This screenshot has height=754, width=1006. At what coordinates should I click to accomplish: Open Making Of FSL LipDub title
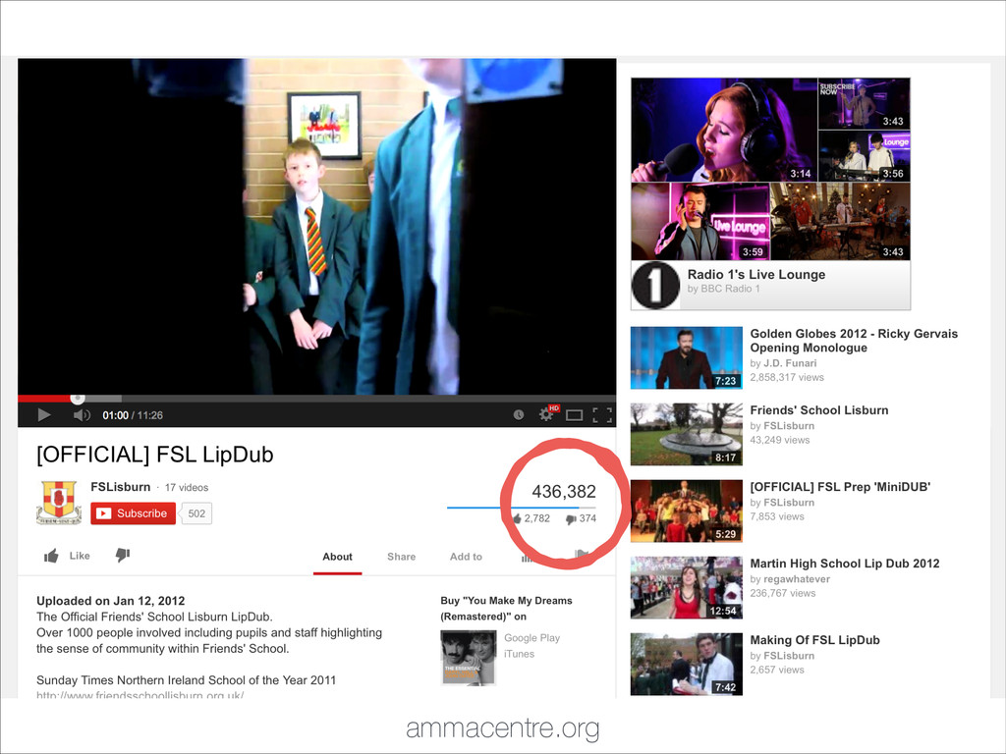(x=814, y=640)
